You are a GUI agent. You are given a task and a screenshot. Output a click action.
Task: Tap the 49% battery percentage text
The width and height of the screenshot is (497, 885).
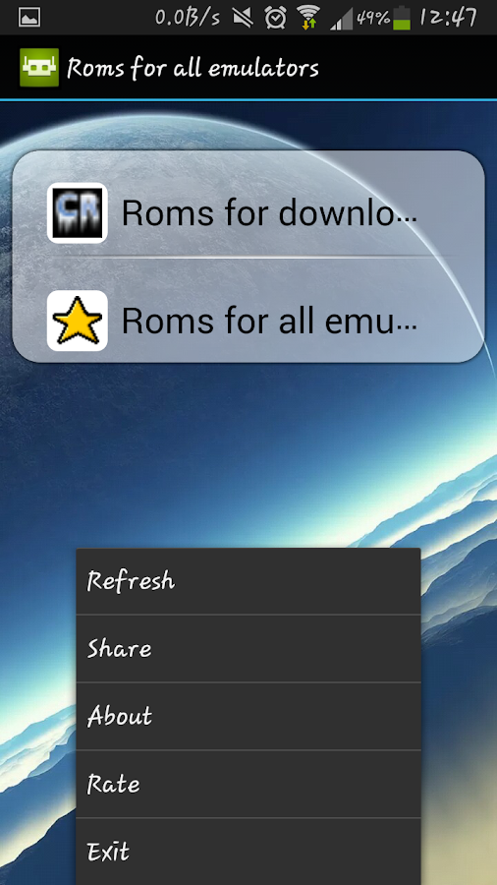[372, 20]
